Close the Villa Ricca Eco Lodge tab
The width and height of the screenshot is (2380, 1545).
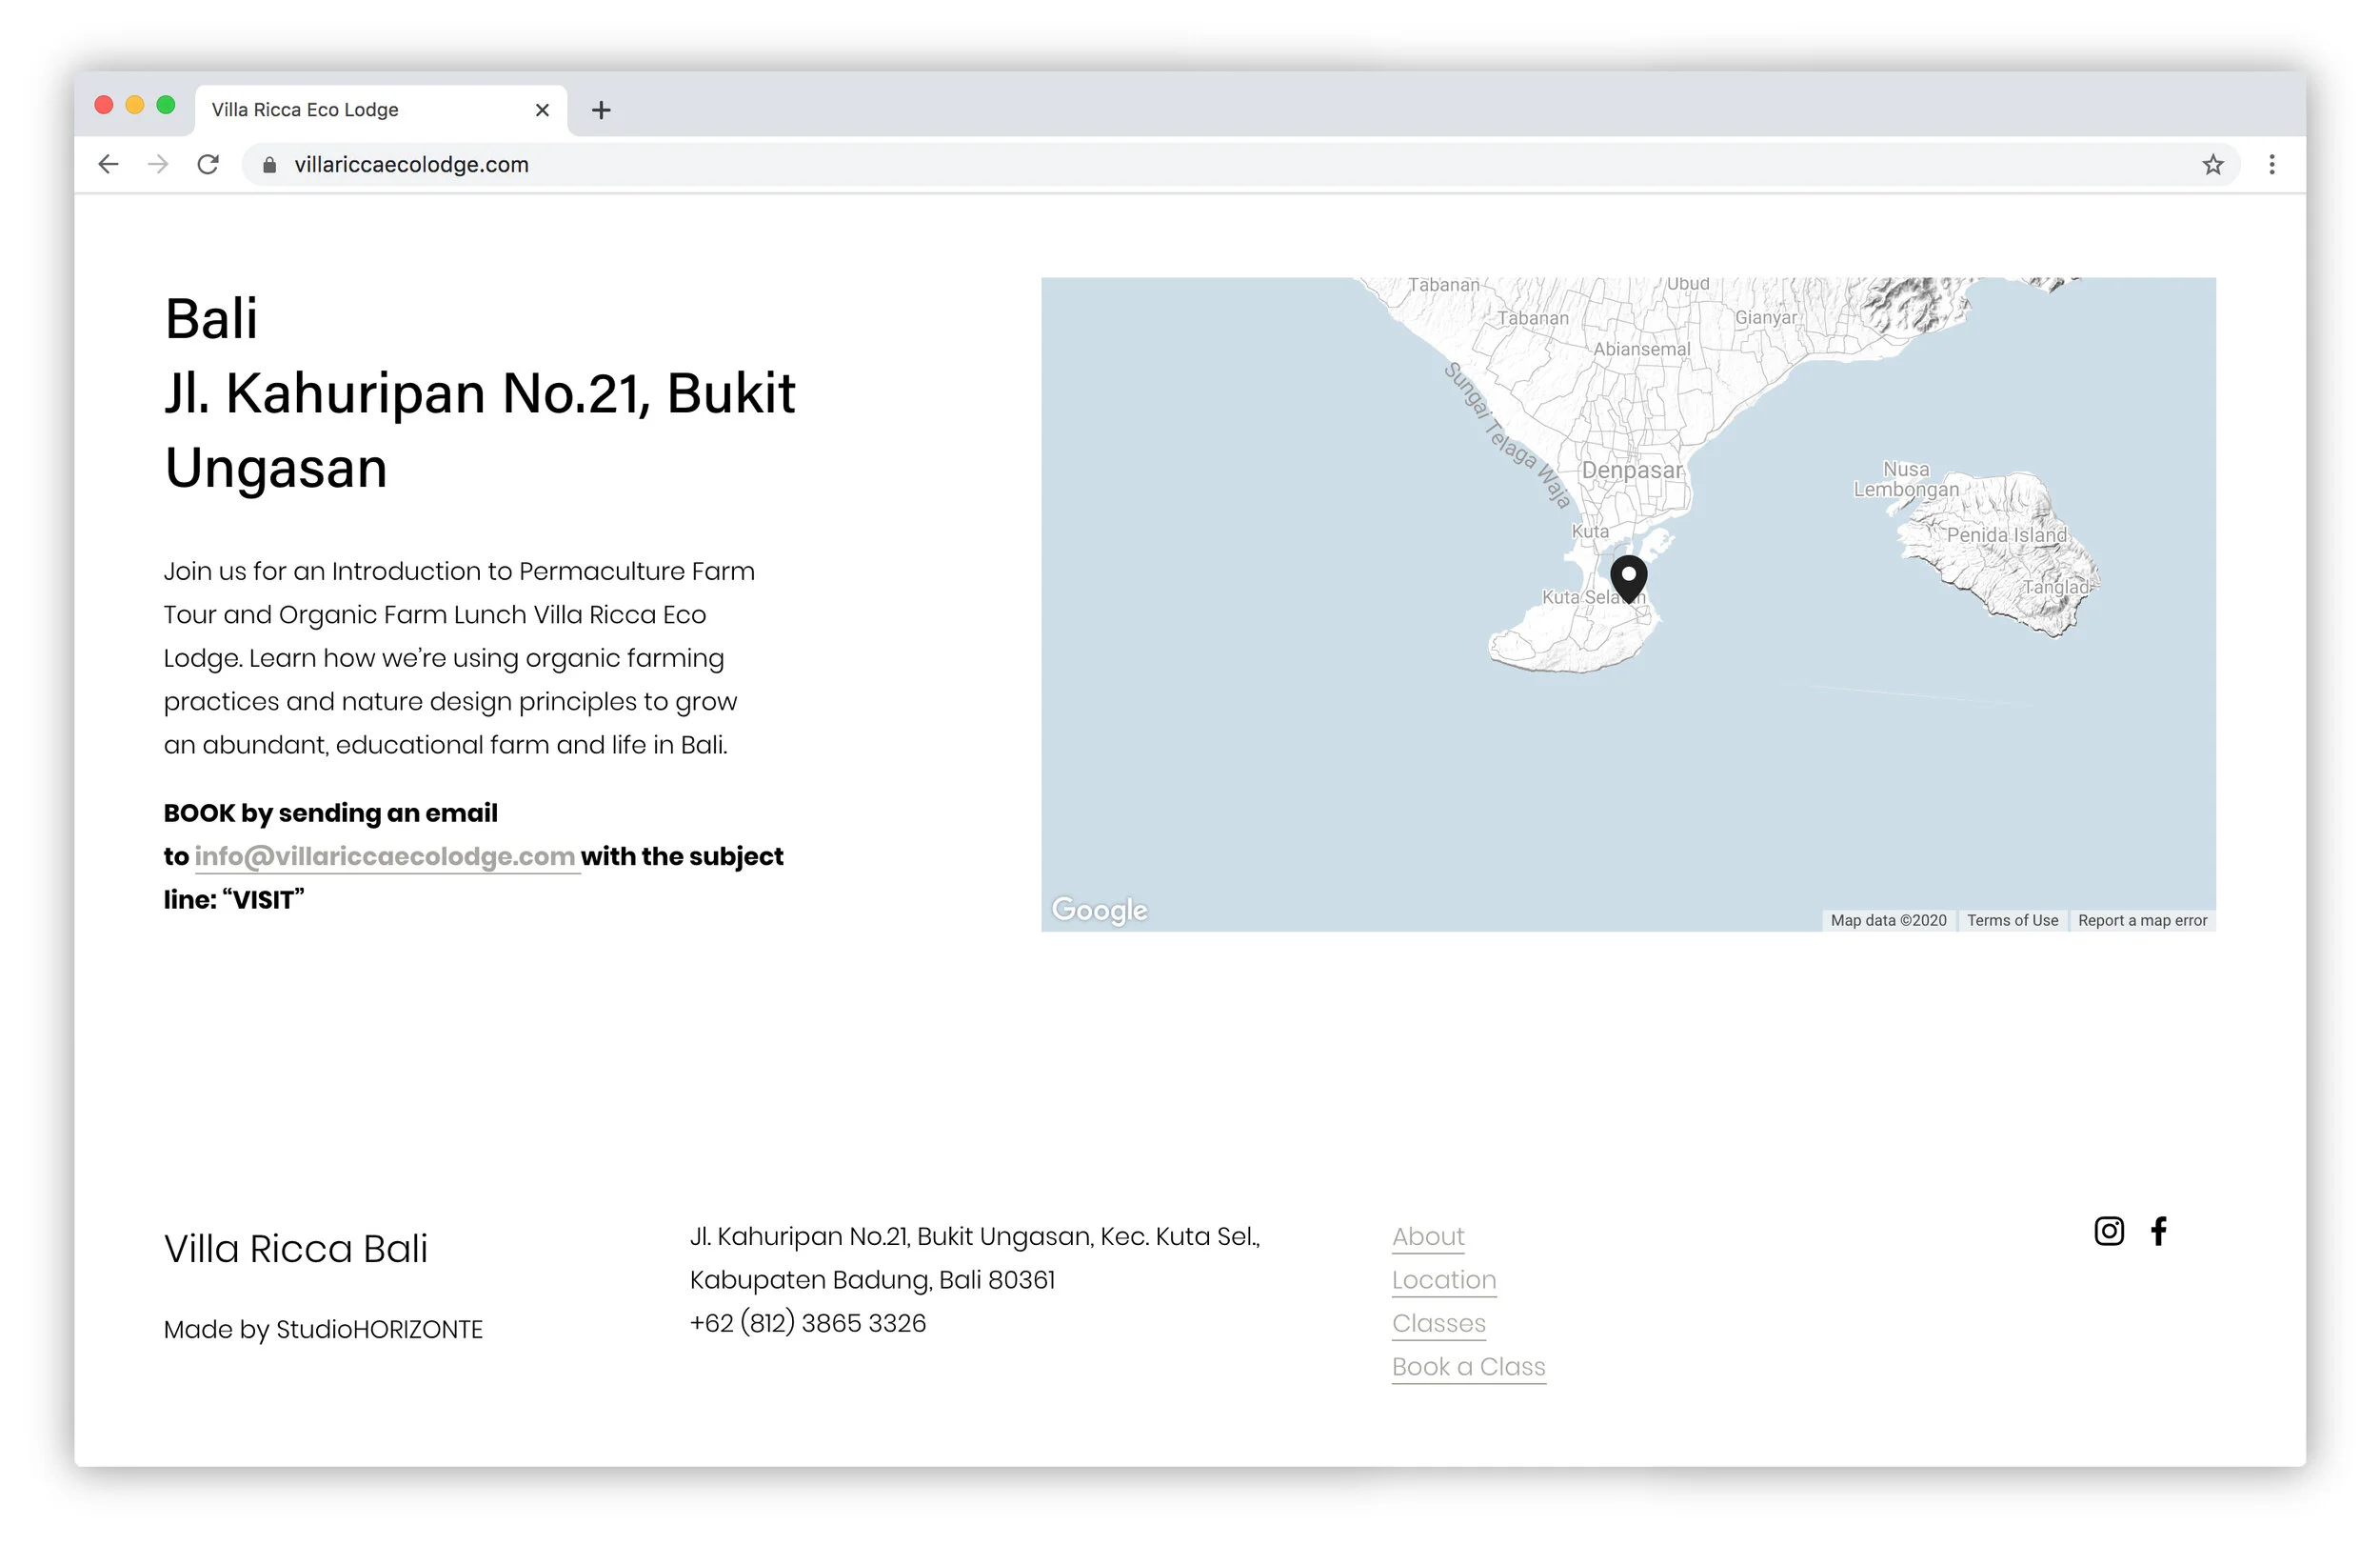pos(542,110)
